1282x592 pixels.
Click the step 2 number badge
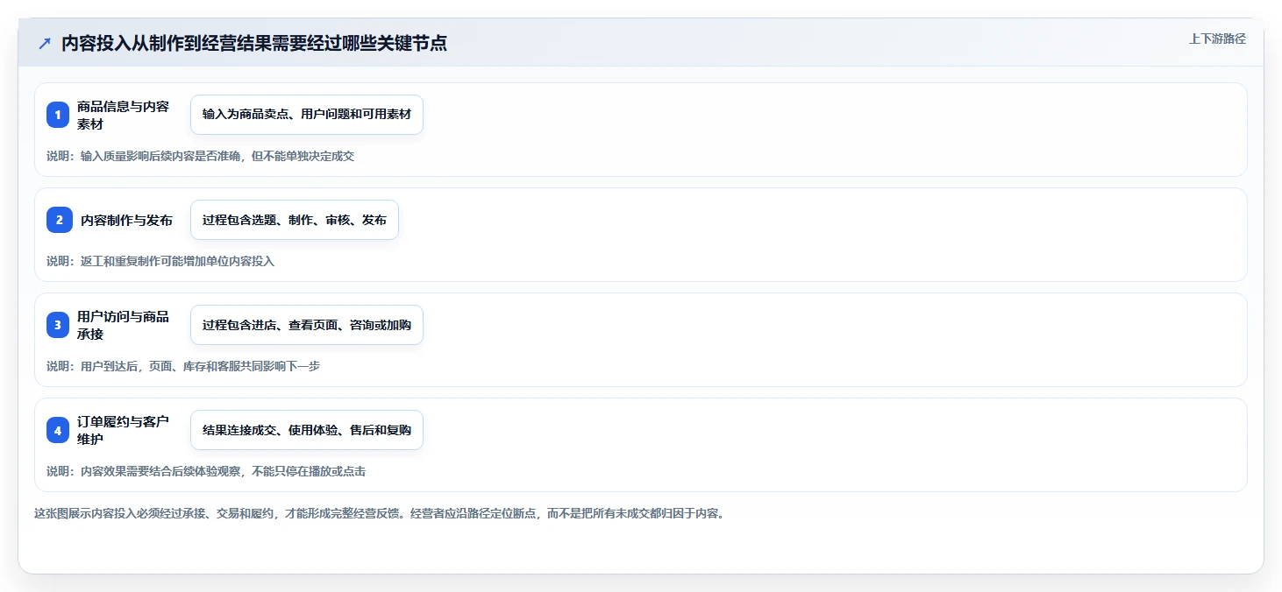60,220
